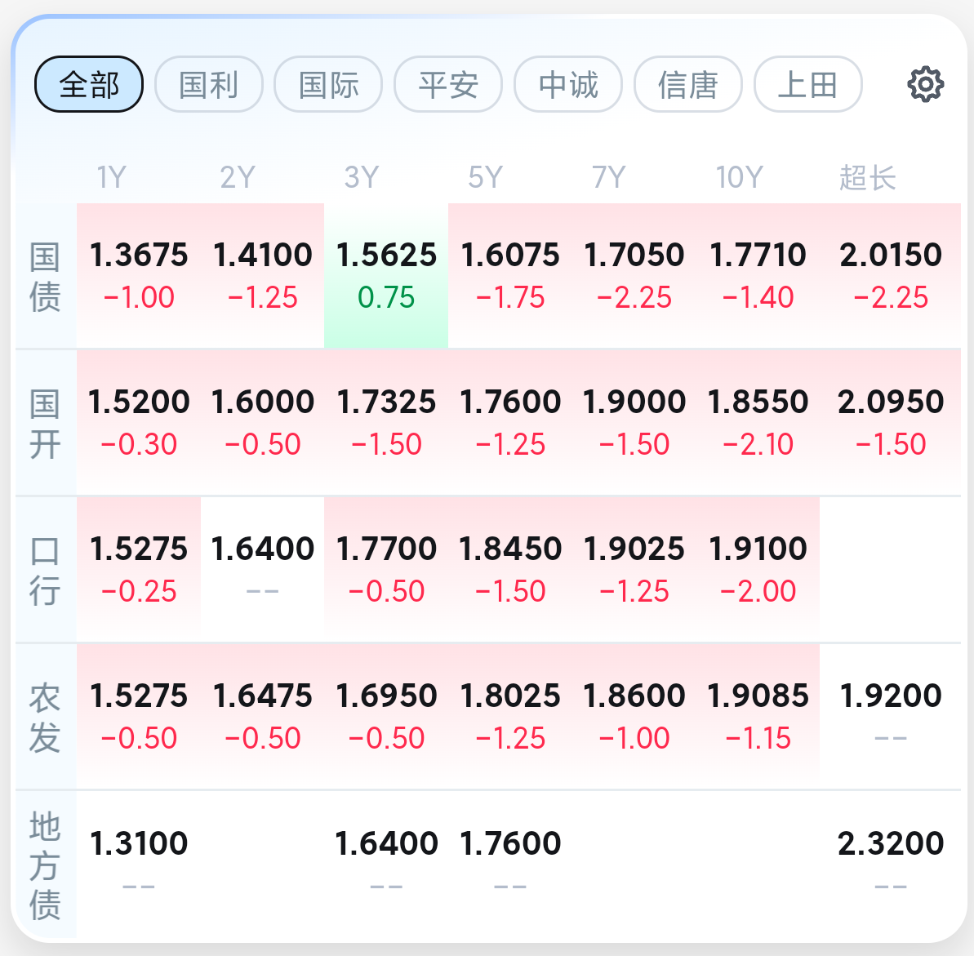This screenshot has width=974, height=956.
Task: Switch to the 国际 tab
Action: 328,84
